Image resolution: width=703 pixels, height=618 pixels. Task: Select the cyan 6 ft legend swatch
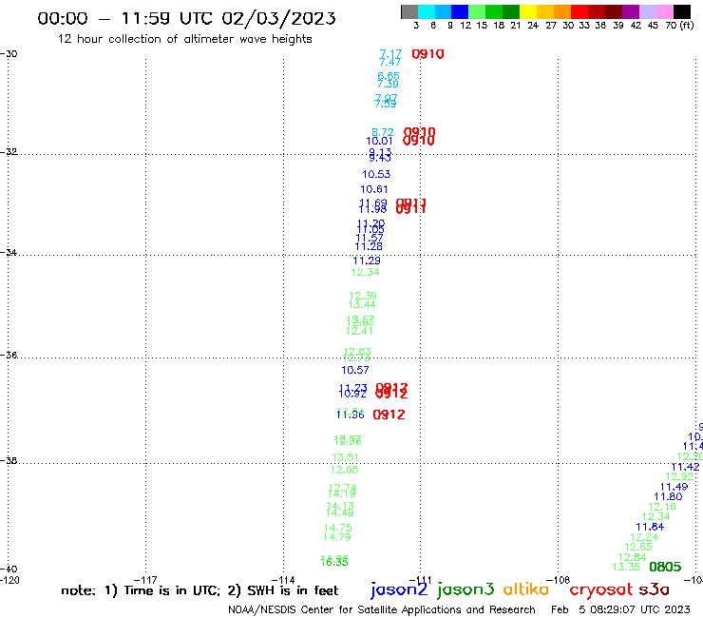click(x=427, y=11)
